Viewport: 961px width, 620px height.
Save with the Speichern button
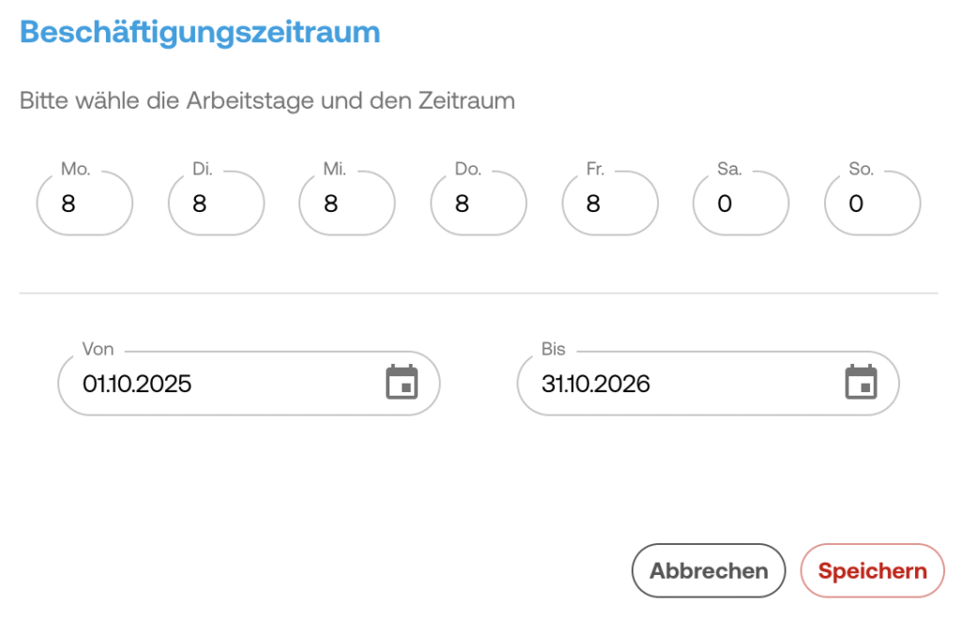pos(872,570)
